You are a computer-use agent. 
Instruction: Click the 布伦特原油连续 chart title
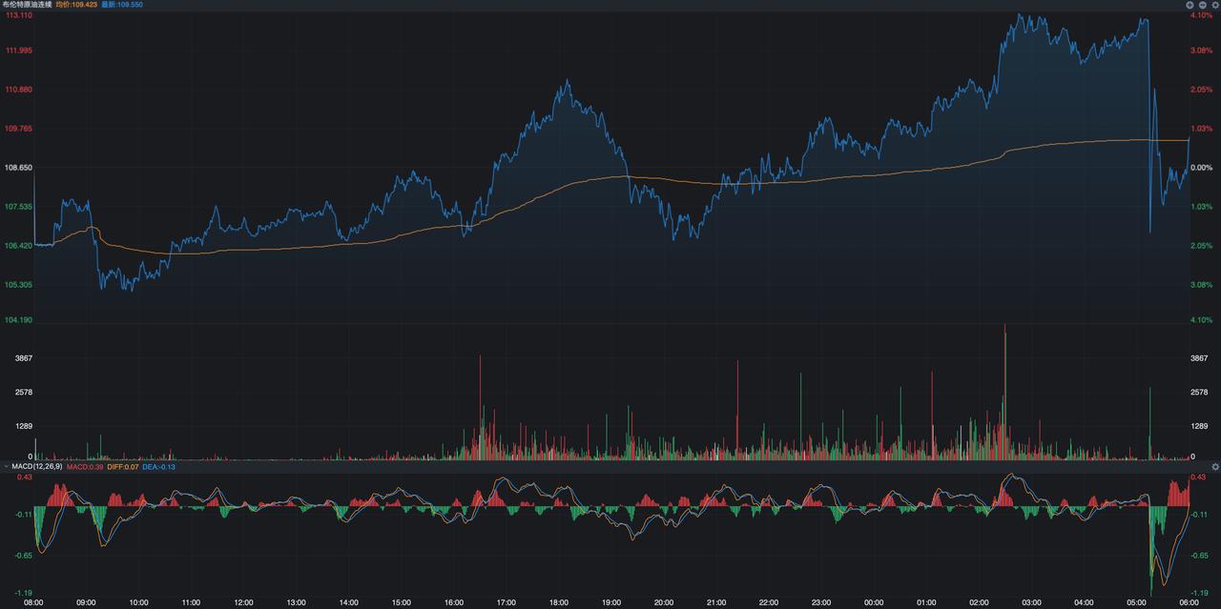tap(26, 5)
